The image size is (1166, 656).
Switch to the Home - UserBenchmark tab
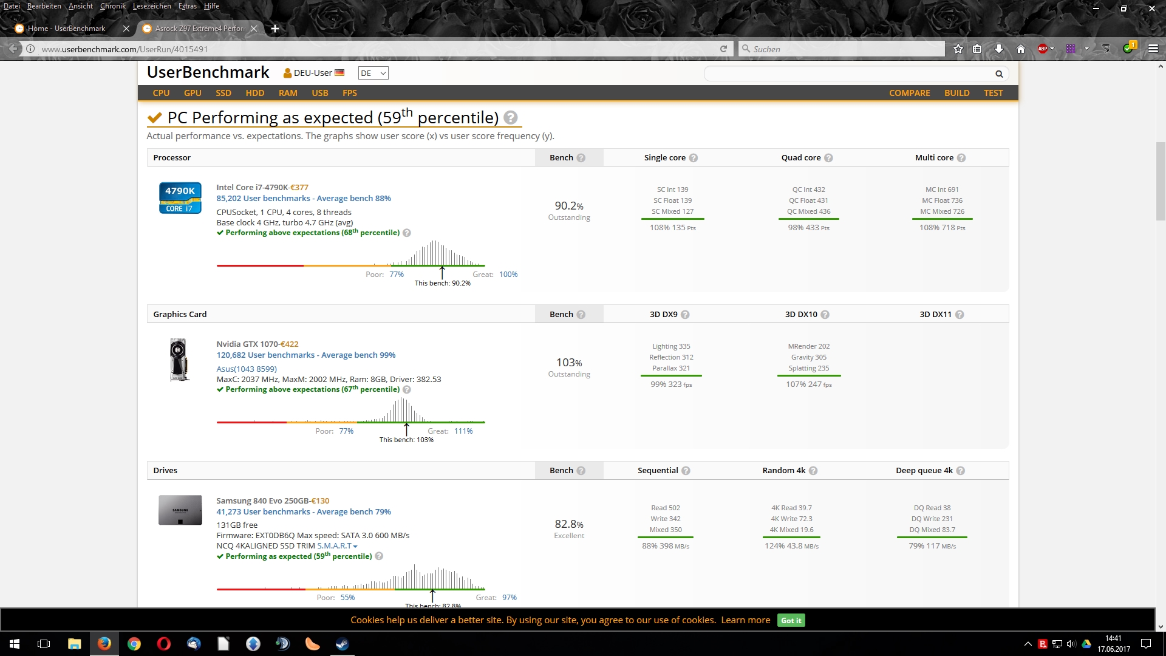pyautogui.click(x=67, y=29)
